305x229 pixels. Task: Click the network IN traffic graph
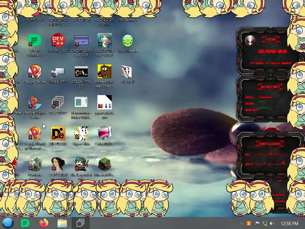[270, 154]
